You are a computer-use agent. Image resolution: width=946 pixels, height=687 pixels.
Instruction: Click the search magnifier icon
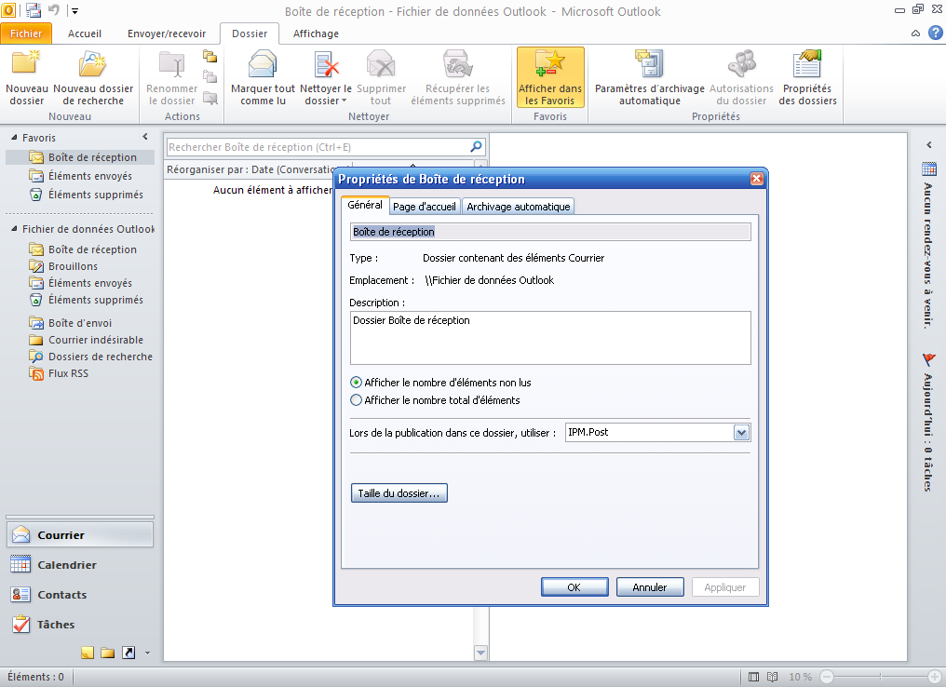click(x=476, y=146)
